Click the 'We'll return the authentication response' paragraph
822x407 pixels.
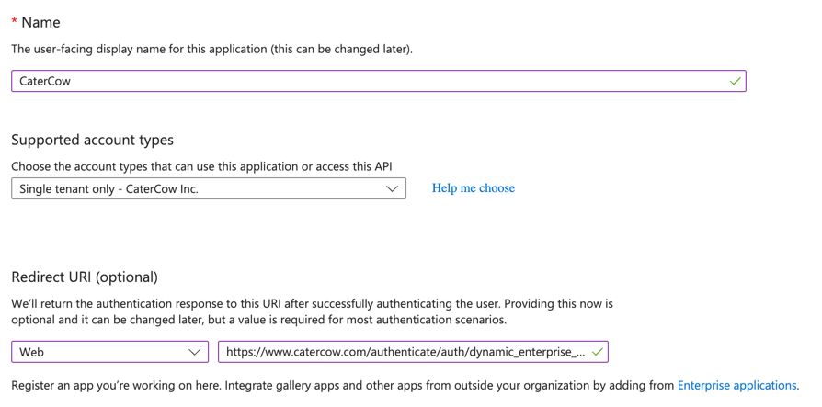(313, 311)
